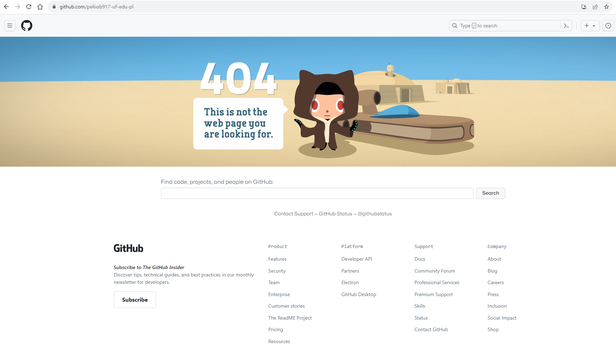Image resolution: width=616 pixels, height=348 pixels.
Task: Open the Social Impact link
Action: (502, 318)
